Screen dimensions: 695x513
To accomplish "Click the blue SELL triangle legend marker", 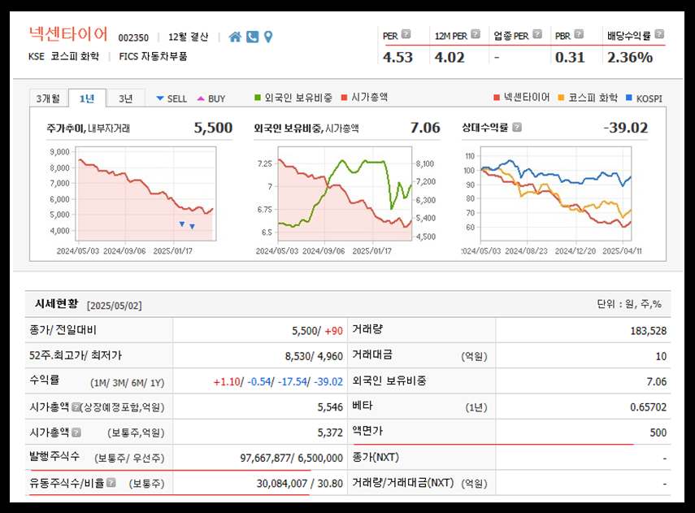I will coord(160,98).
